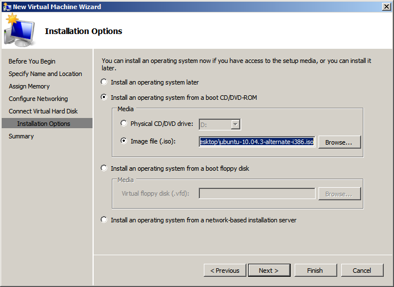Select 'Install an operating system later'
The height and width of the screenshot is (287, 394).
pos(104,82)
